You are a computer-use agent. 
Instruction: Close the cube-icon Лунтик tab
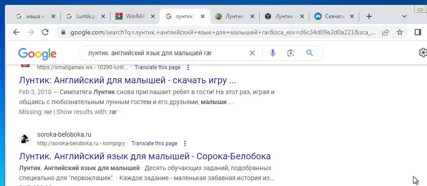(x=302, y=16)
